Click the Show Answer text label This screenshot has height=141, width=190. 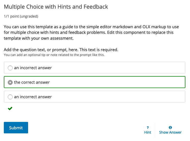coord(170,132)
